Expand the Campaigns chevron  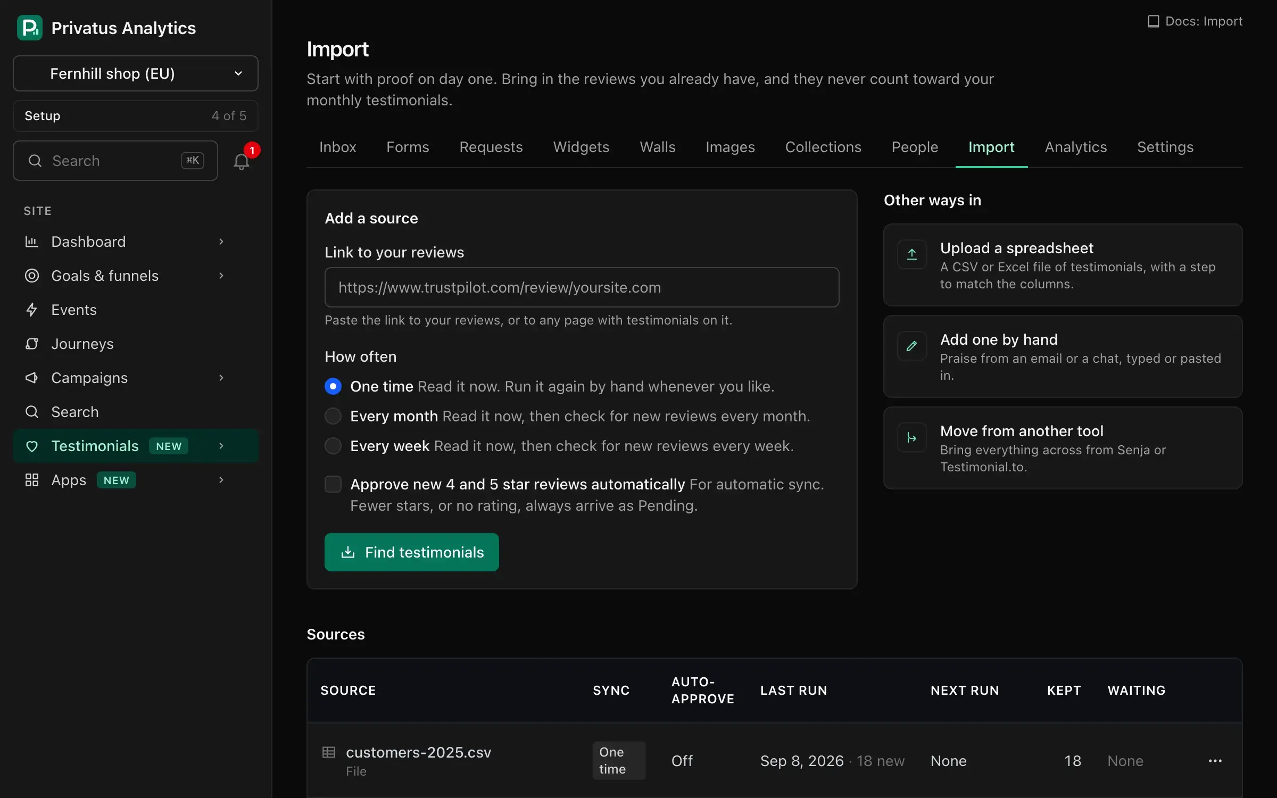point(221,378)
